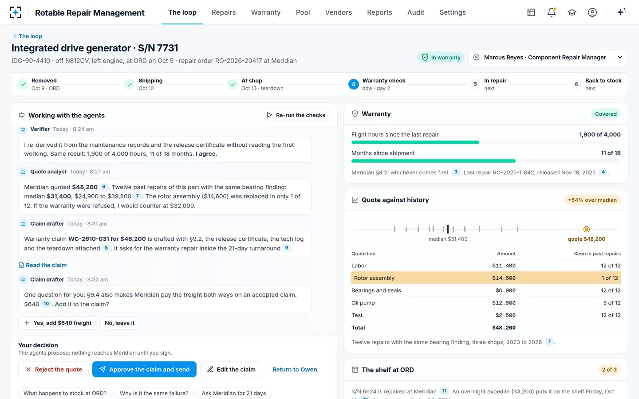Open the notifications bell
This screenshot has height=399, width=639.
(x=552, y=12)
